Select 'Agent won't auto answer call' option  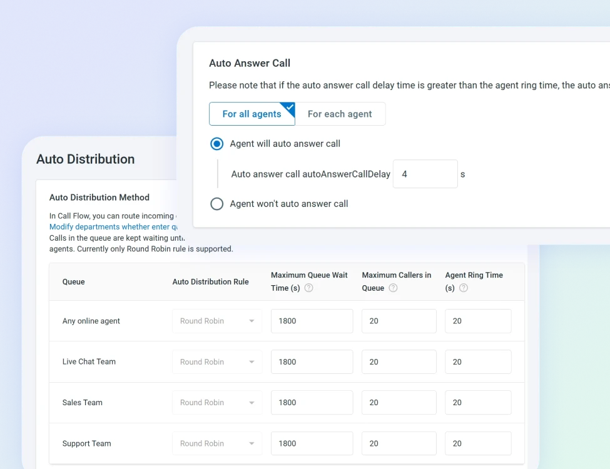point(217,204)
